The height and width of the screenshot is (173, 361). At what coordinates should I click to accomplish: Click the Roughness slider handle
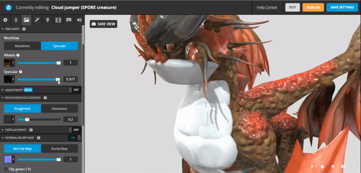point(27,120)
